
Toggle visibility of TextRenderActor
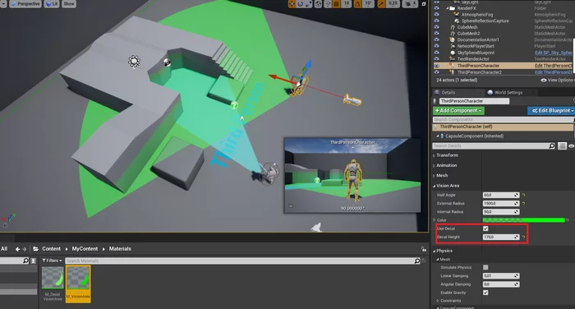click(436, 58)
